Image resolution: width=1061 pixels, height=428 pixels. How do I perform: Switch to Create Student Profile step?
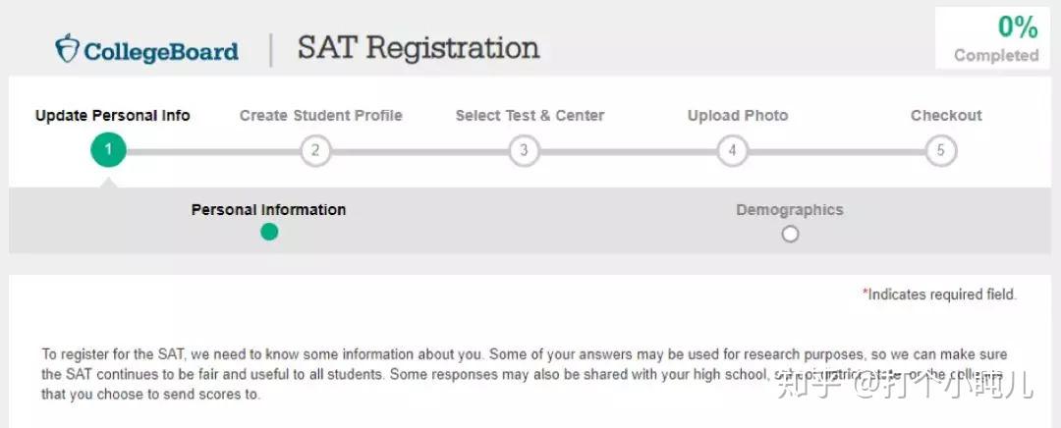(x=321, y=115)
